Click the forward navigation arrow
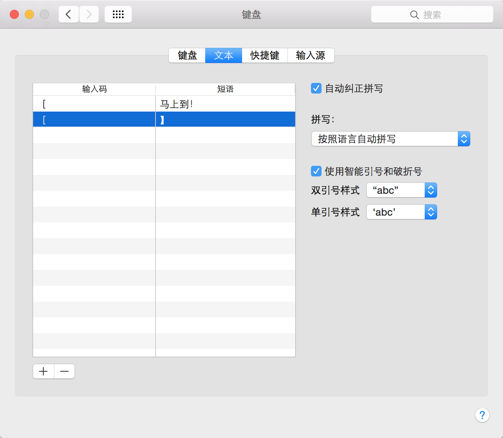 point(89,15)
